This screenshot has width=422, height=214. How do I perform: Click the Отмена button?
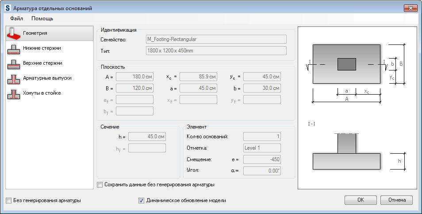(x=397, y=200)
